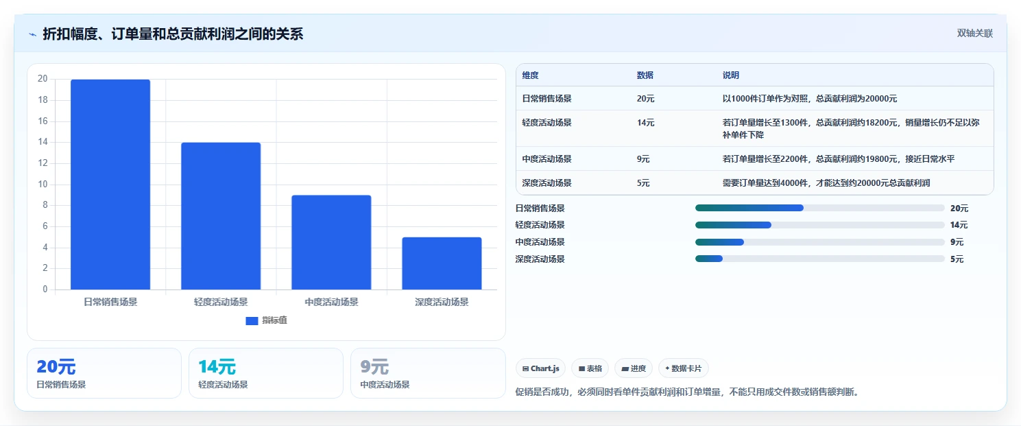Image resolution: width=1021 pixels, height=426 pixels.
Task: Click the 指标值 legend label
Action: coord(274,321)
